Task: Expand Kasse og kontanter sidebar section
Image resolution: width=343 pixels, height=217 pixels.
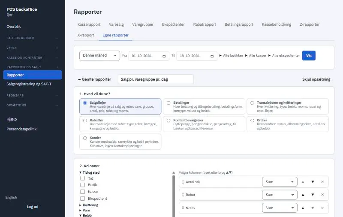Action: click(33, 58)
